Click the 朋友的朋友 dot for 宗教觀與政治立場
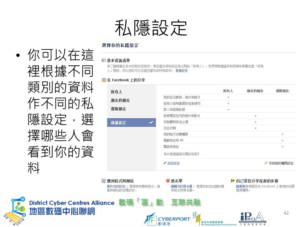The height and width of the screenshot is (227, 302). tap(256, 122)
